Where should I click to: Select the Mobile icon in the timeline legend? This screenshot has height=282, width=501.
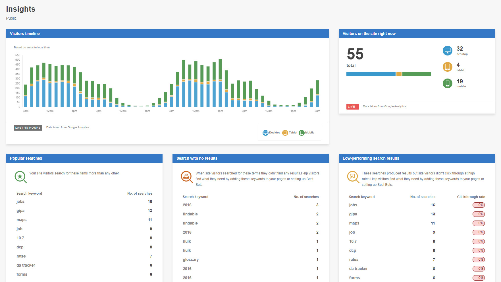pyautogui.click(x=302, y=133)
